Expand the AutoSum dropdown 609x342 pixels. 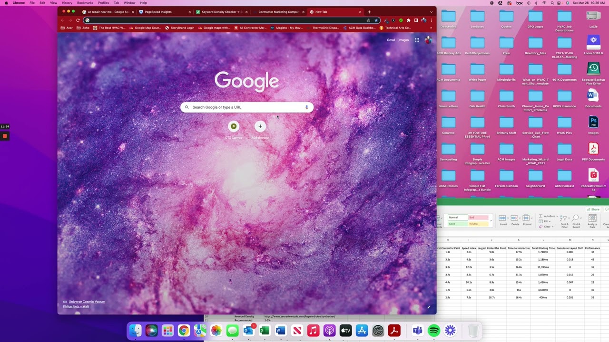tap(557, 216)
